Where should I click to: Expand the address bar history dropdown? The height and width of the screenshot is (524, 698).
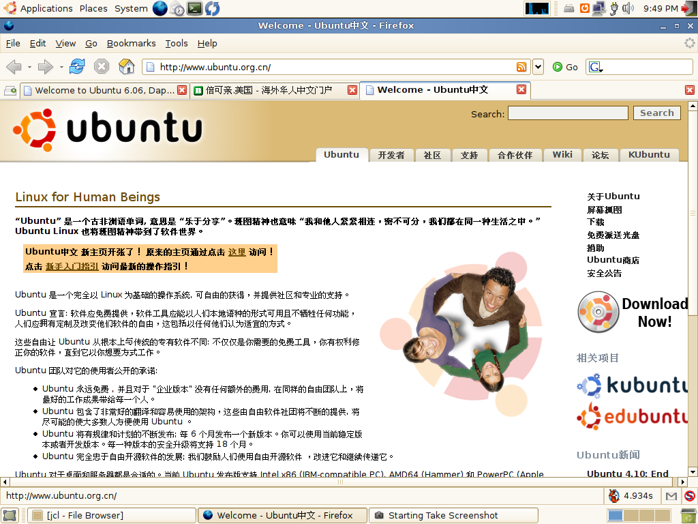(538, 67)
